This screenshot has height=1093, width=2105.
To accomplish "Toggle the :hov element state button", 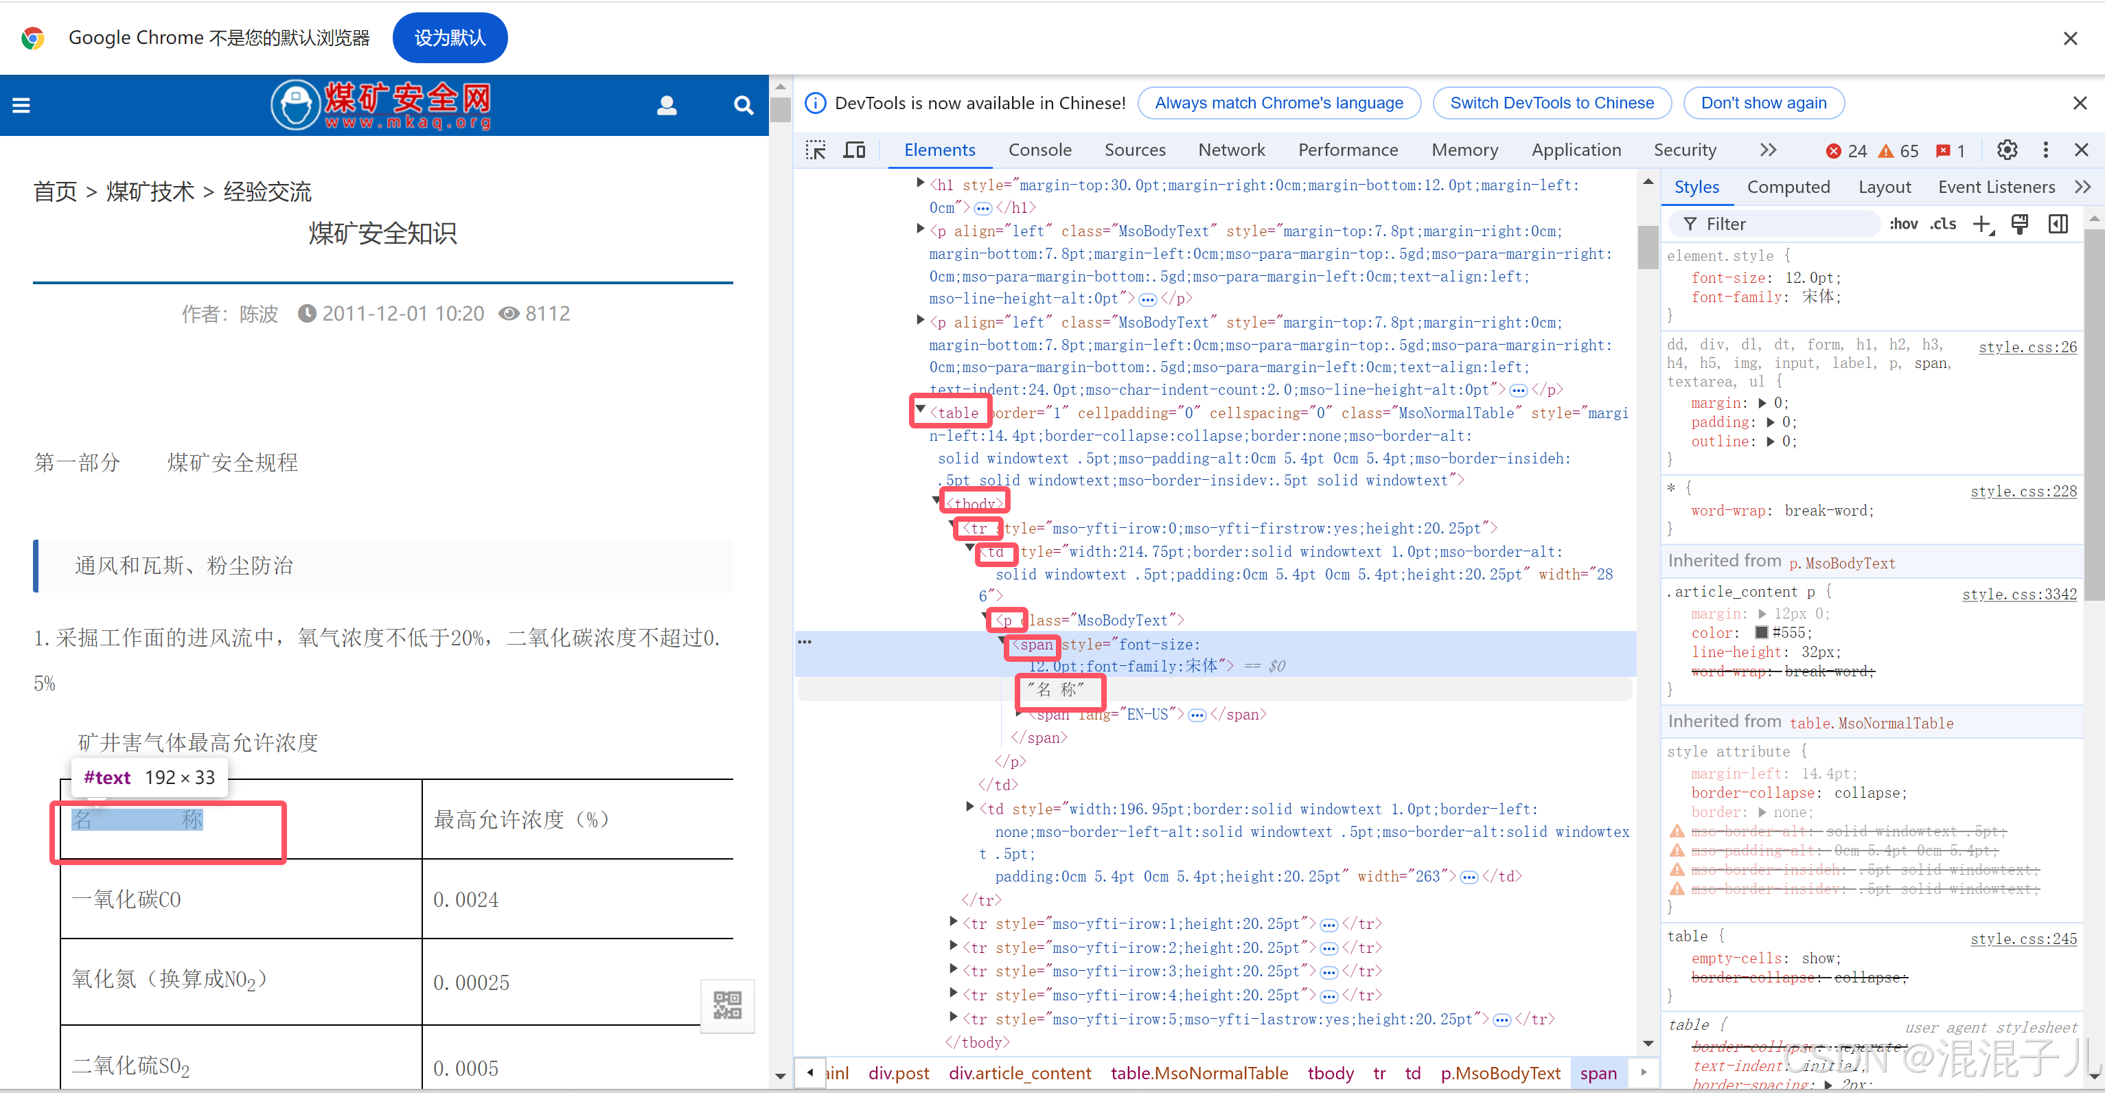I will click(1903, 225).
